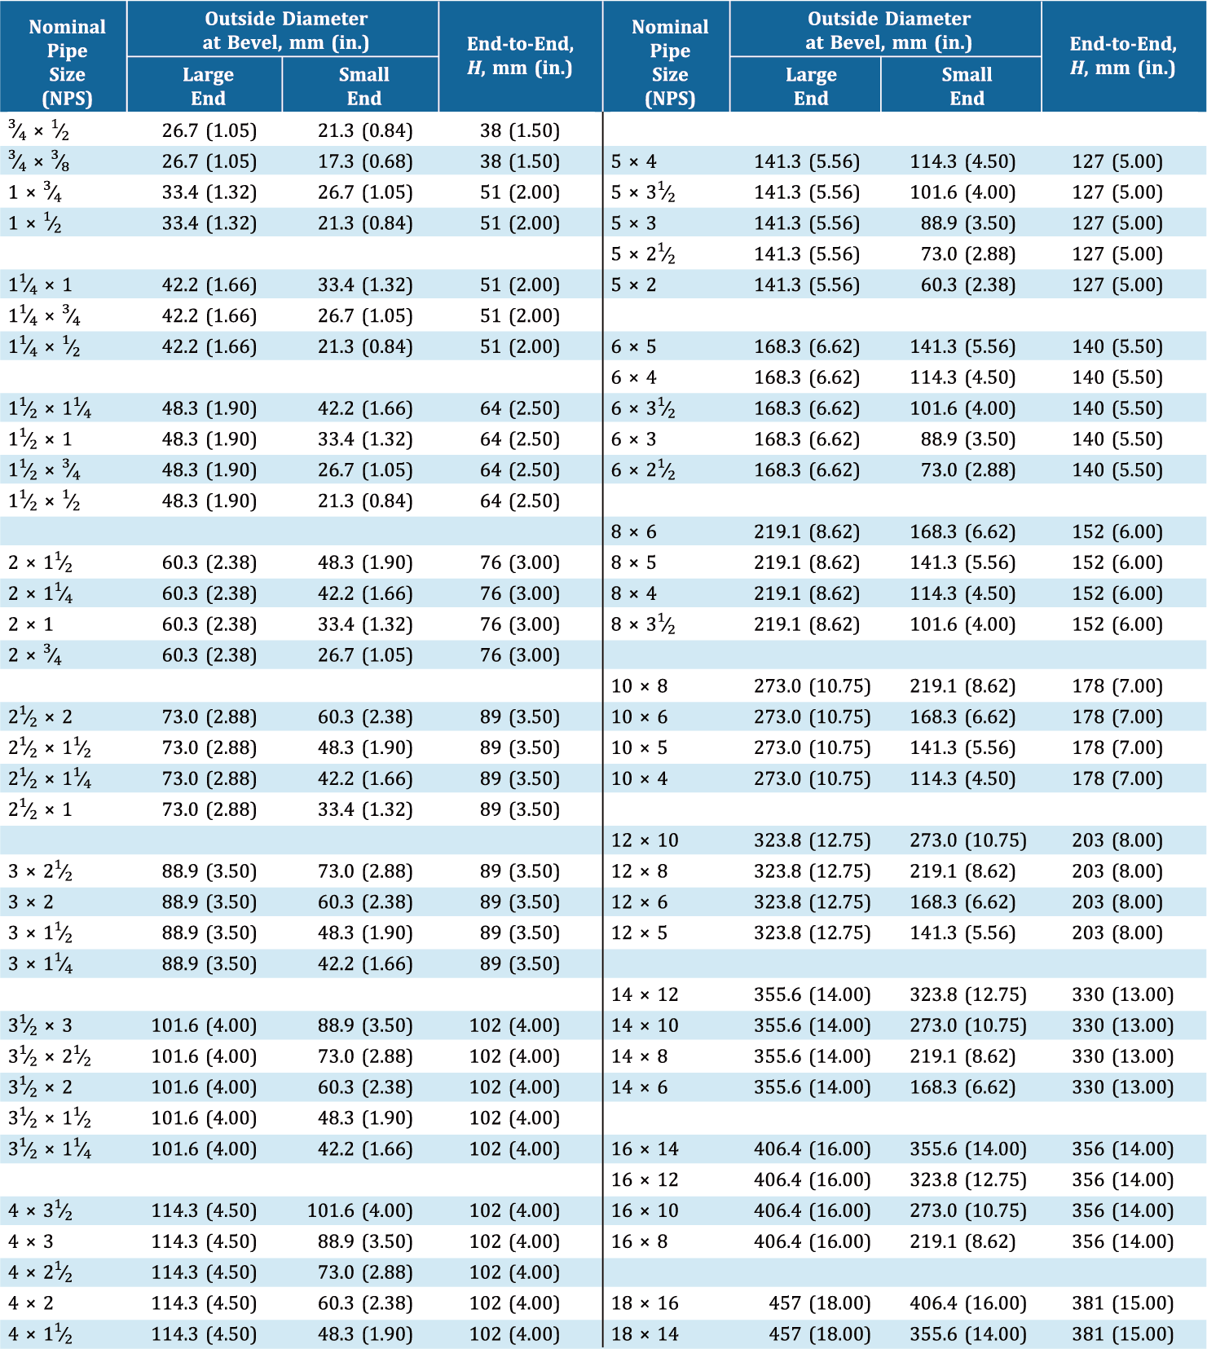Select the '12 × 10' nominal size cell
1207x1349 pixels.
pos(645,840)
